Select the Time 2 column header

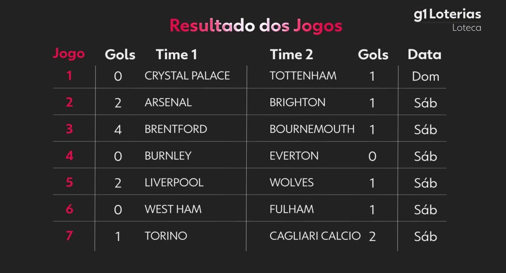tap(291, 55)
